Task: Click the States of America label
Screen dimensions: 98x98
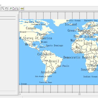Action: pos(38,38)
